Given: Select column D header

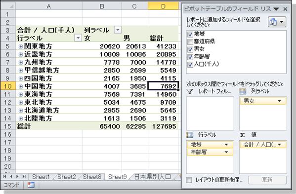Looking at the screenshot, I should (x=163, y=6).
